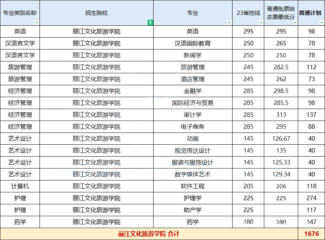Select plan cell 88
This screenshot has height=240, width=325.
pyautogui.click(x=311, y=127)
